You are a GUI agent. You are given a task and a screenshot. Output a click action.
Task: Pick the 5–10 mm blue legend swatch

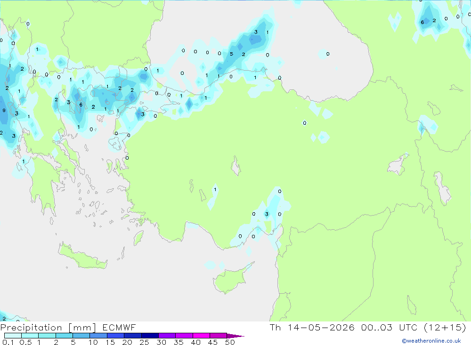(x=81, y=336)
